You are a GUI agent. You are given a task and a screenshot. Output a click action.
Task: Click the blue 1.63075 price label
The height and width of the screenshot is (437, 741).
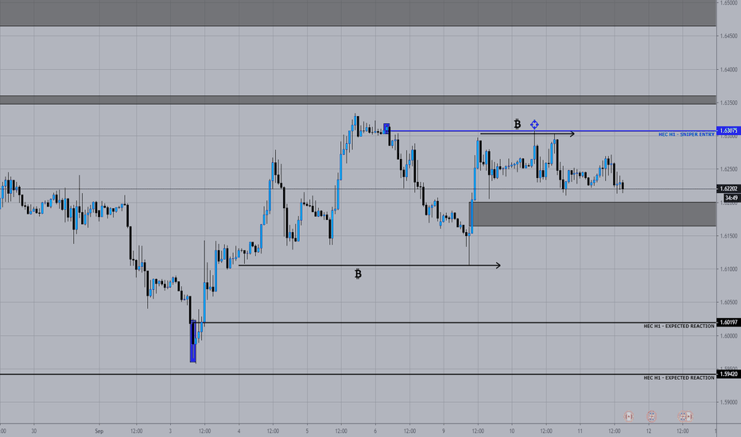[x=728, y=130]
